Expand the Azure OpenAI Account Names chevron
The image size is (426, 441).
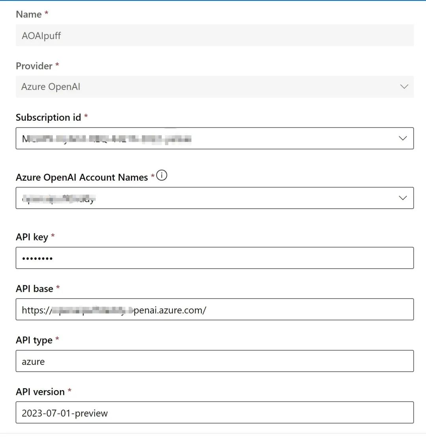(403, 198)
